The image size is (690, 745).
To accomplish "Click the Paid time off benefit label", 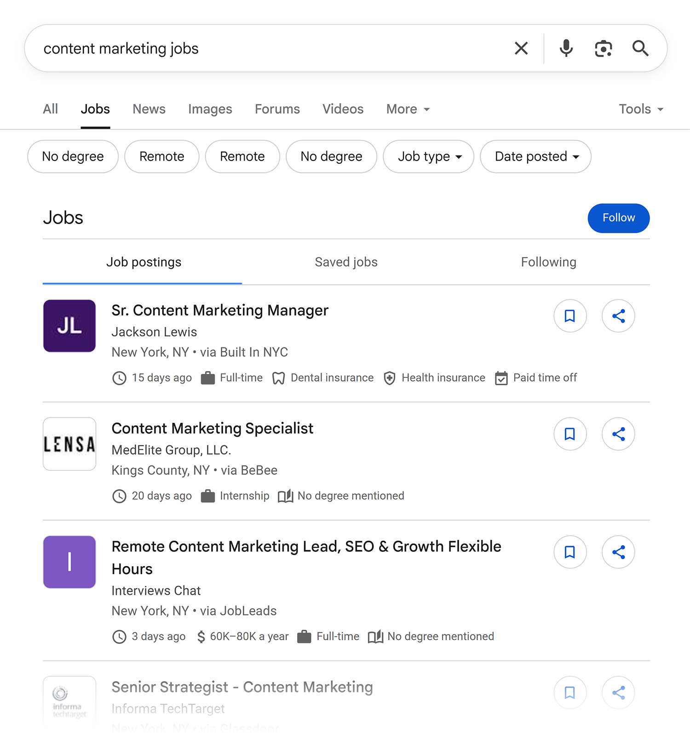I will pos(545,378).
